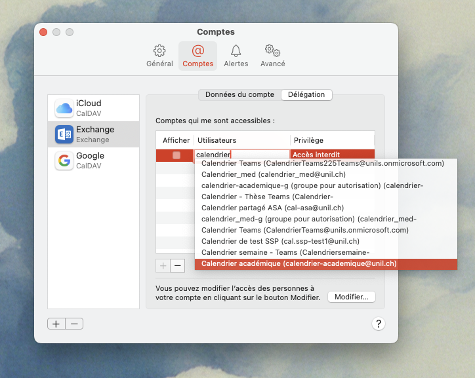This screenshot has width=475, height=378.
Task: Select the Exchange account in sidebar
Action: coord(93,134)
